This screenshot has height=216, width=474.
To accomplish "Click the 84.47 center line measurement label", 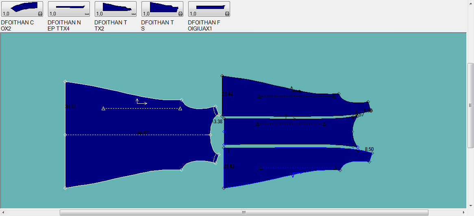I will [143, 133].
